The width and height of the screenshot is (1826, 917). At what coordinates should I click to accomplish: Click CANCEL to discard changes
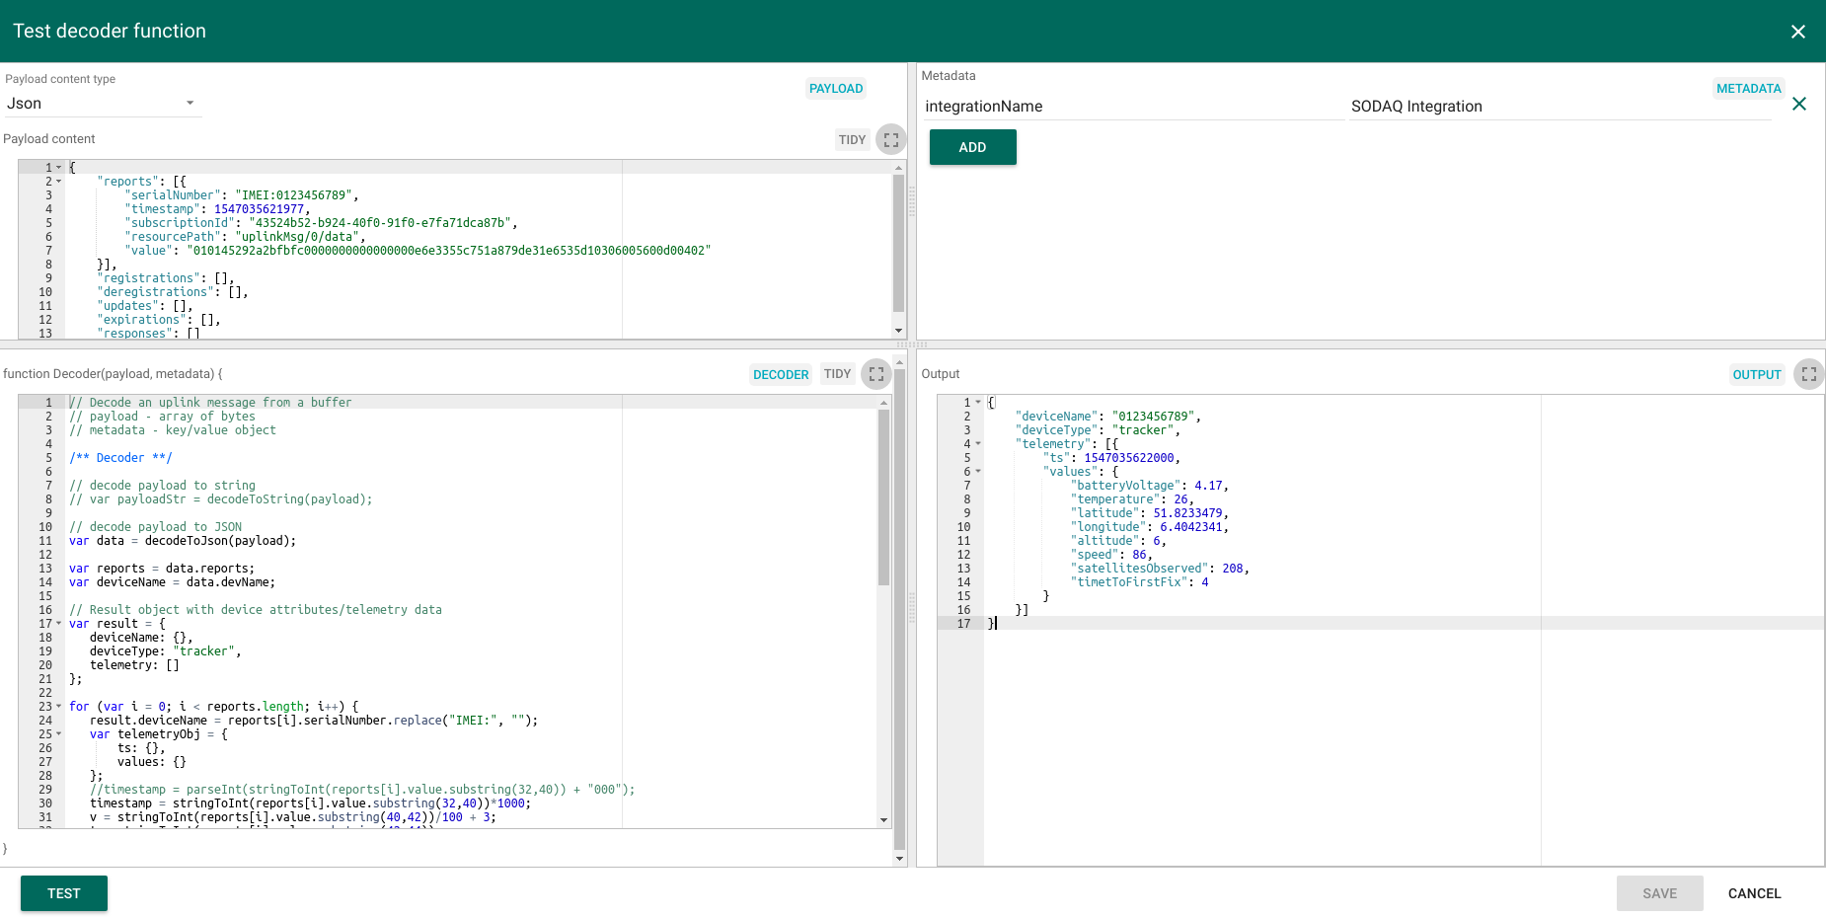click(x=1754, y=893)
